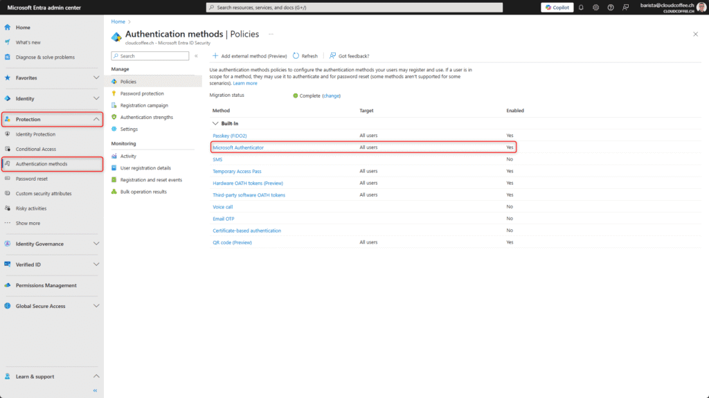Viewport: 709px width, 398px height.
Task: Go to Home in left navigation
Action: pyautogui.click(x=23, y=28)
